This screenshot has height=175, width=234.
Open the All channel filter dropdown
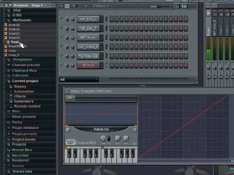coord(79,80)
